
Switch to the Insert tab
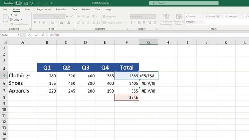click(x=28, y=9)
